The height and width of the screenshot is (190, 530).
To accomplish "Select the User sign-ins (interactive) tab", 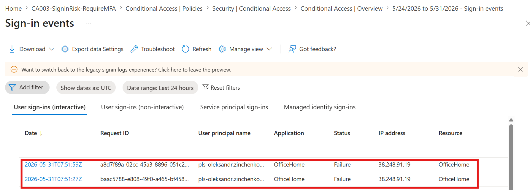I will click(50, 107).
